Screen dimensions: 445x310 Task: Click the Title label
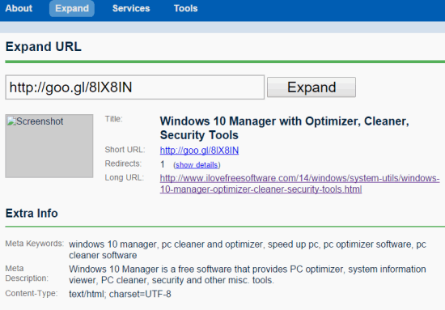click(x=113, y=119)
